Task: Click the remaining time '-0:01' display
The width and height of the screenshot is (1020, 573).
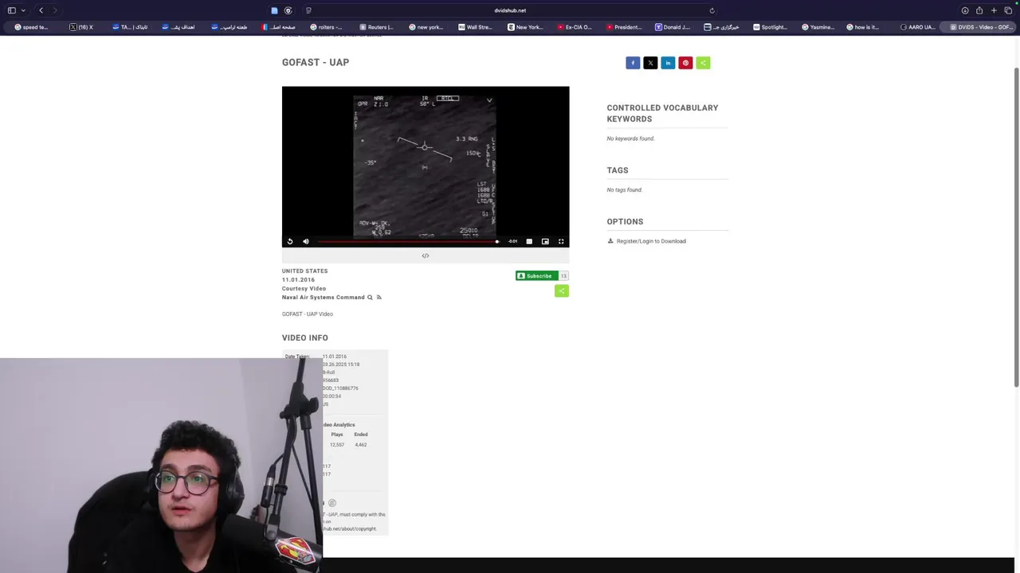Action: point(513,241)
